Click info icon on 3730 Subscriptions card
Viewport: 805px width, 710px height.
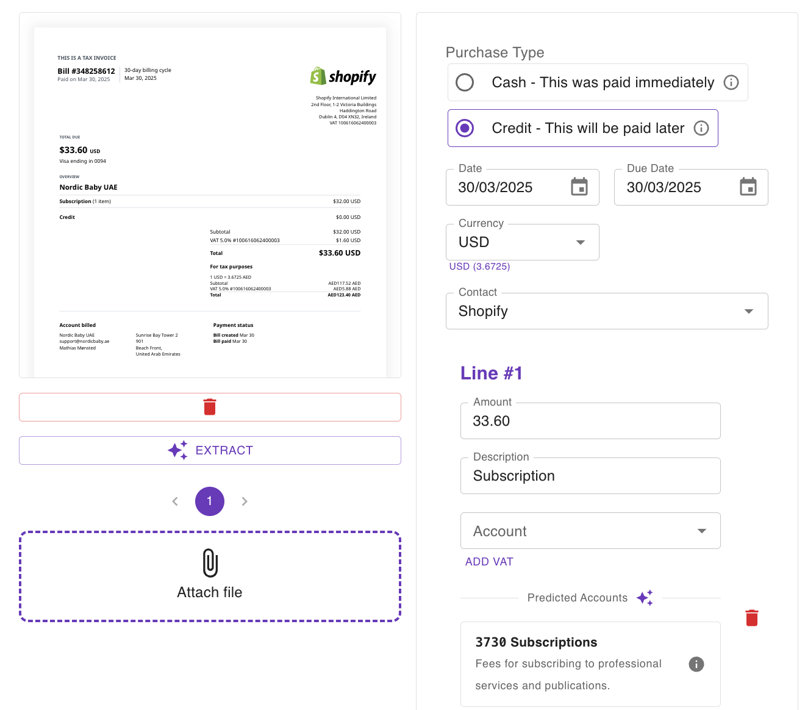696,664
